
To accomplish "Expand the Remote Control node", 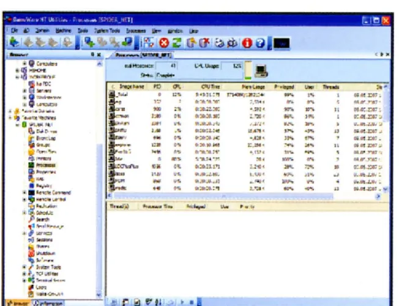I will 24,200.
